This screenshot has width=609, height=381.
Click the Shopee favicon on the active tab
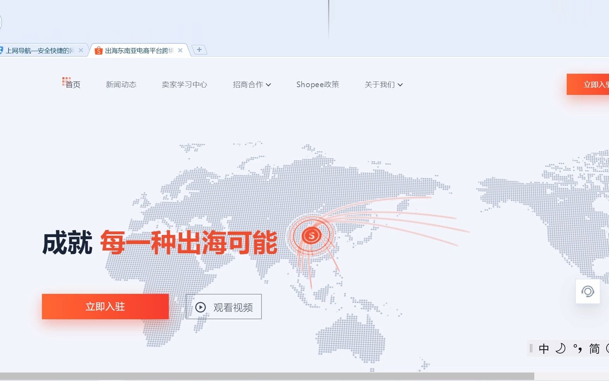[x=99, y=51]
